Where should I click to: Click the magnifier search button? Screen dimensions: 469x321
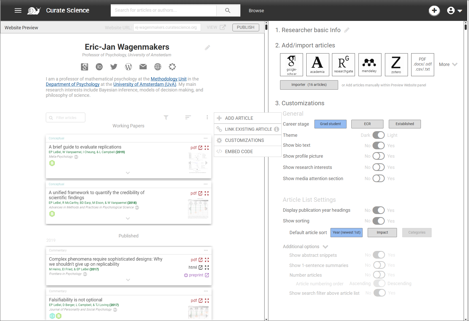pos(228,10)
